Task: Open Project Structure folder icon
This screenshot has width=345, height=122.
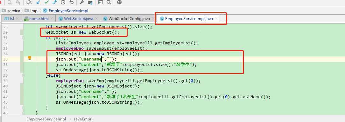Action: point(90,2)
